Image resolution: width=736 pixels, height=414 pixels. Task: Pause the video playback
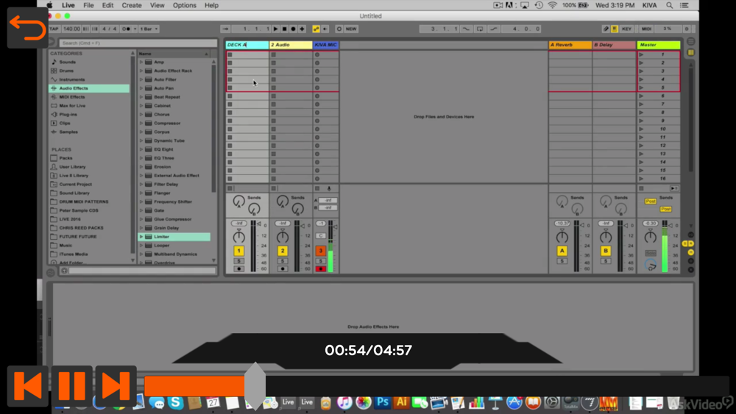click(72, 386)
